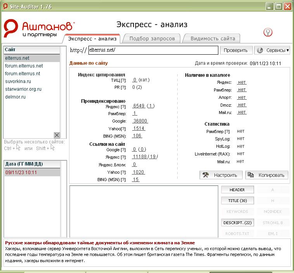This screenshot has width=294, height=273.
Task: Select forum.elterrus.net in the site list
Action: pyautogui.click(x=24, y=66)
